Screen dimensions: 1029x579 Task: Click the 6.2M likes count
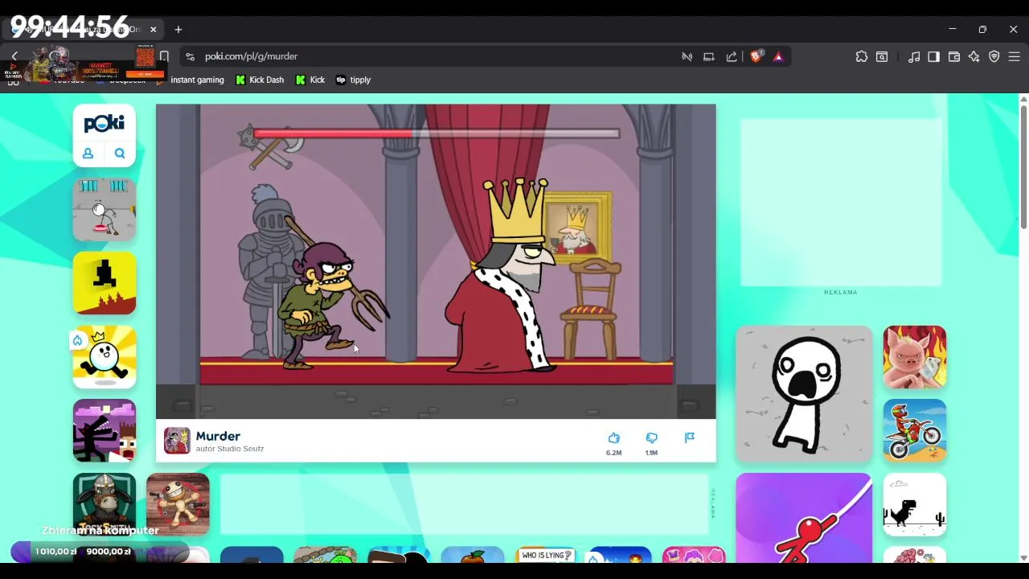pyautogui.click(x=613, y=453)
